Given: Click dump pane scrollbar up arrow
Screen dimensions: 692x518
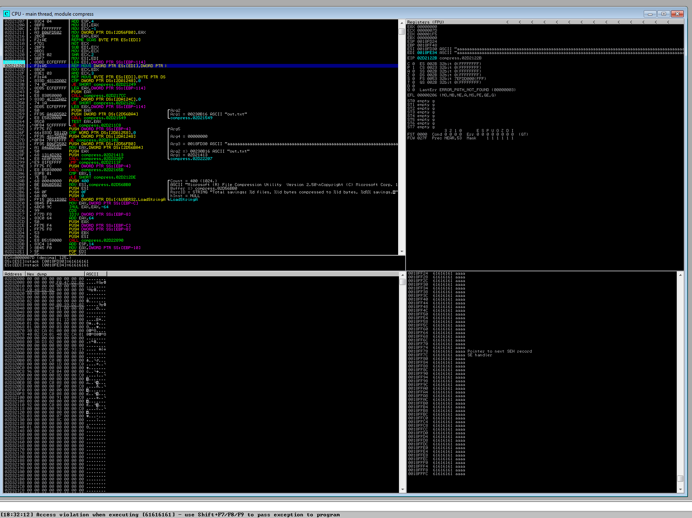Looking at the screenshot, I should 403,275.
